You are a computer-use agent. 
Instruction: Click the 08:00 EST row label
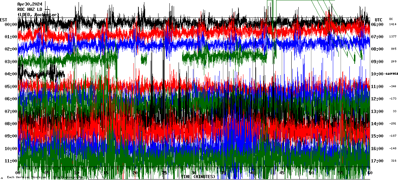[x=11, y=124]
